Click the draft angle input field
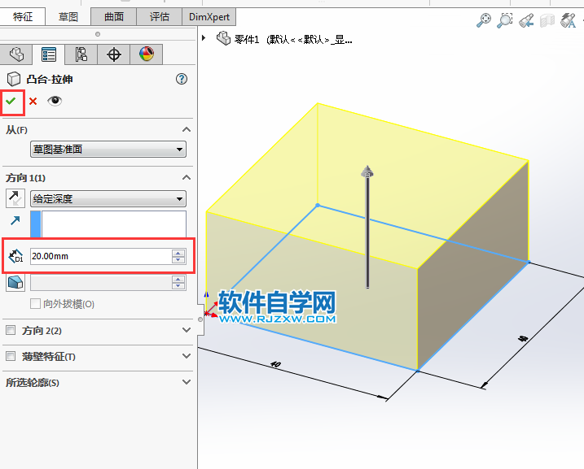 (100, 282)
